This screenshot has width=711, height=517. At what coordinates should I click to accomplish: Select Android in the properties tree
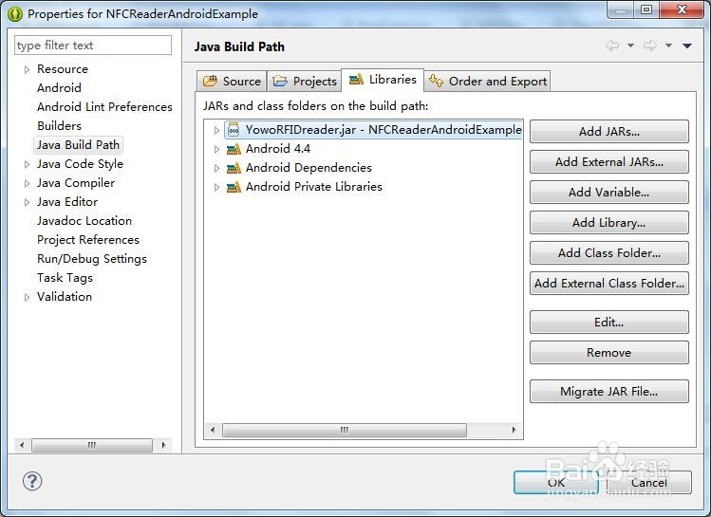tap(60, 88)
